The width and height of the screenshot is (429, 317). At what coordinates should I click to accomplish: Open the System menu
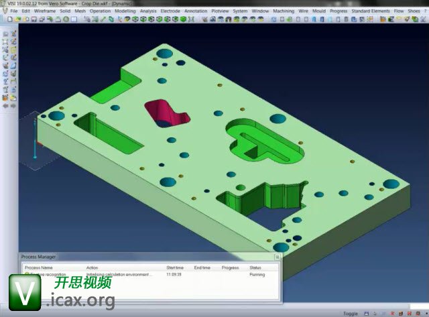(240, 11)
